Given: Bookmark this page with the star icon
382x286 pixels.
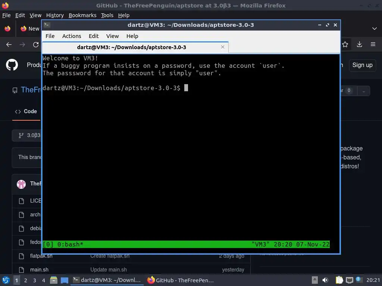Looking at the screenshot, I should pyautogui.click(x=345, y=45).
